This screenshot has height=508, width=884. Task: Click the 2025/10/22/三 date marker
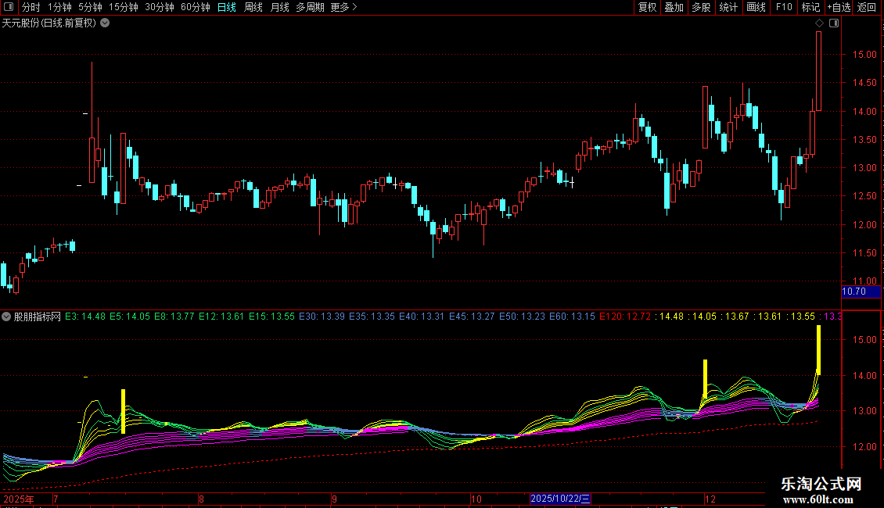[x=560, y=499]
